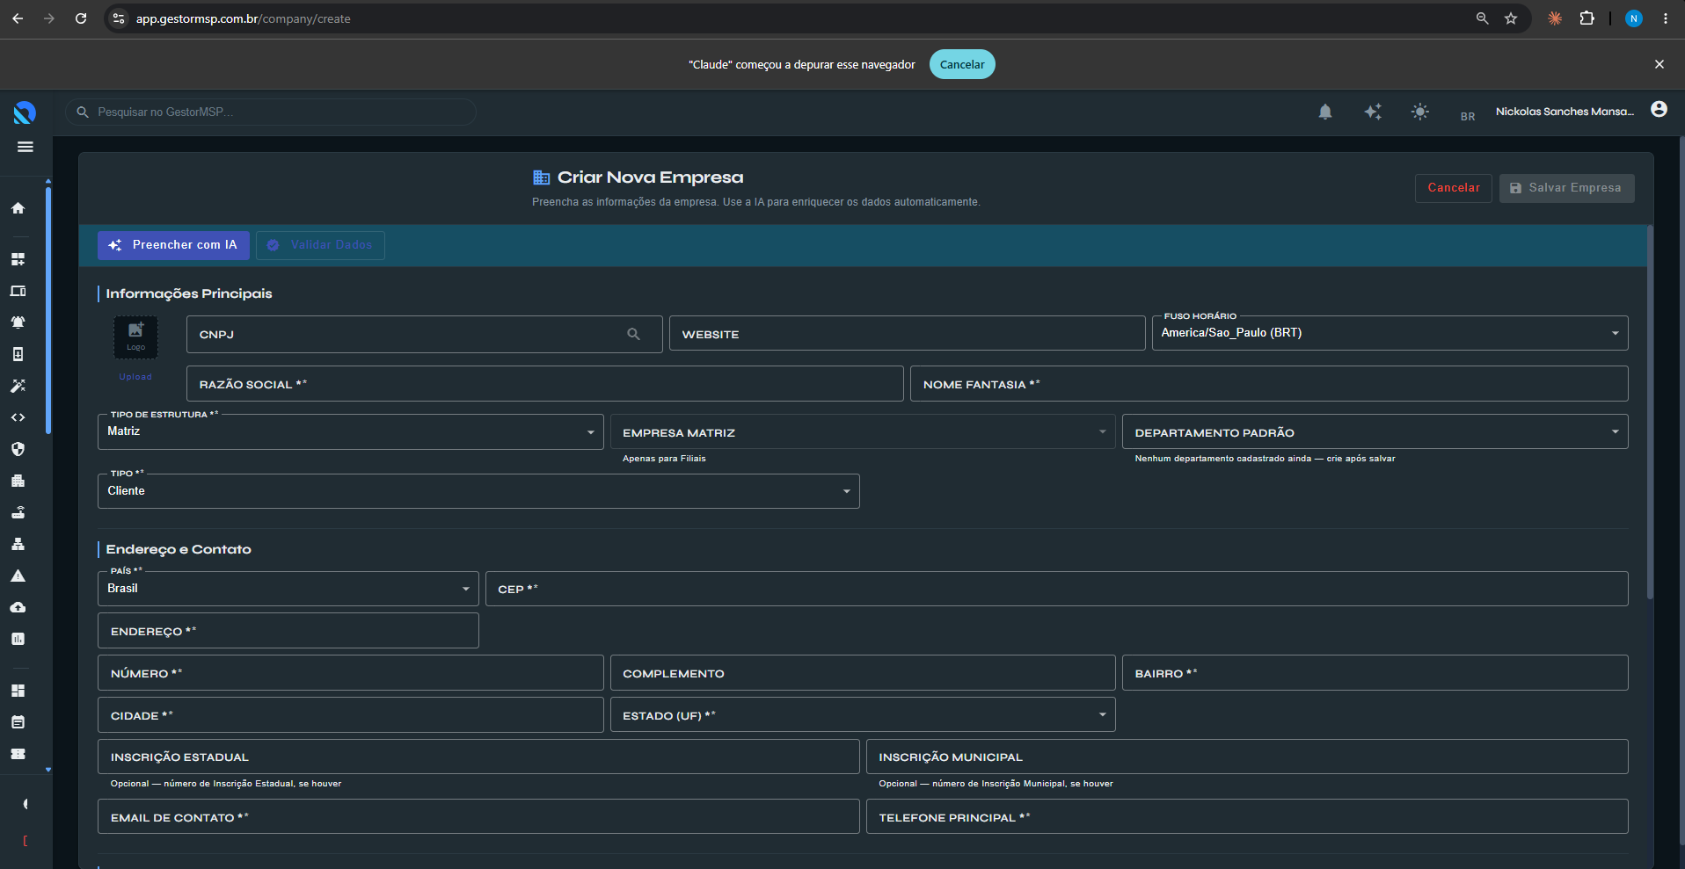Open the warning triangle sidebar icon

pyautogui.click(x=18, y=576)
